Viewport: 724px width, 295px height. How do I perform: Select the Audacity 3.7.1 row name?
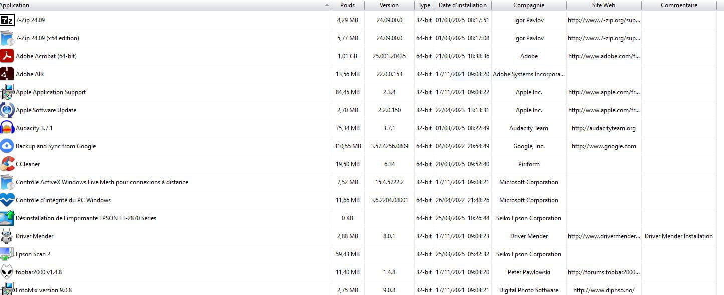(34, 128)
